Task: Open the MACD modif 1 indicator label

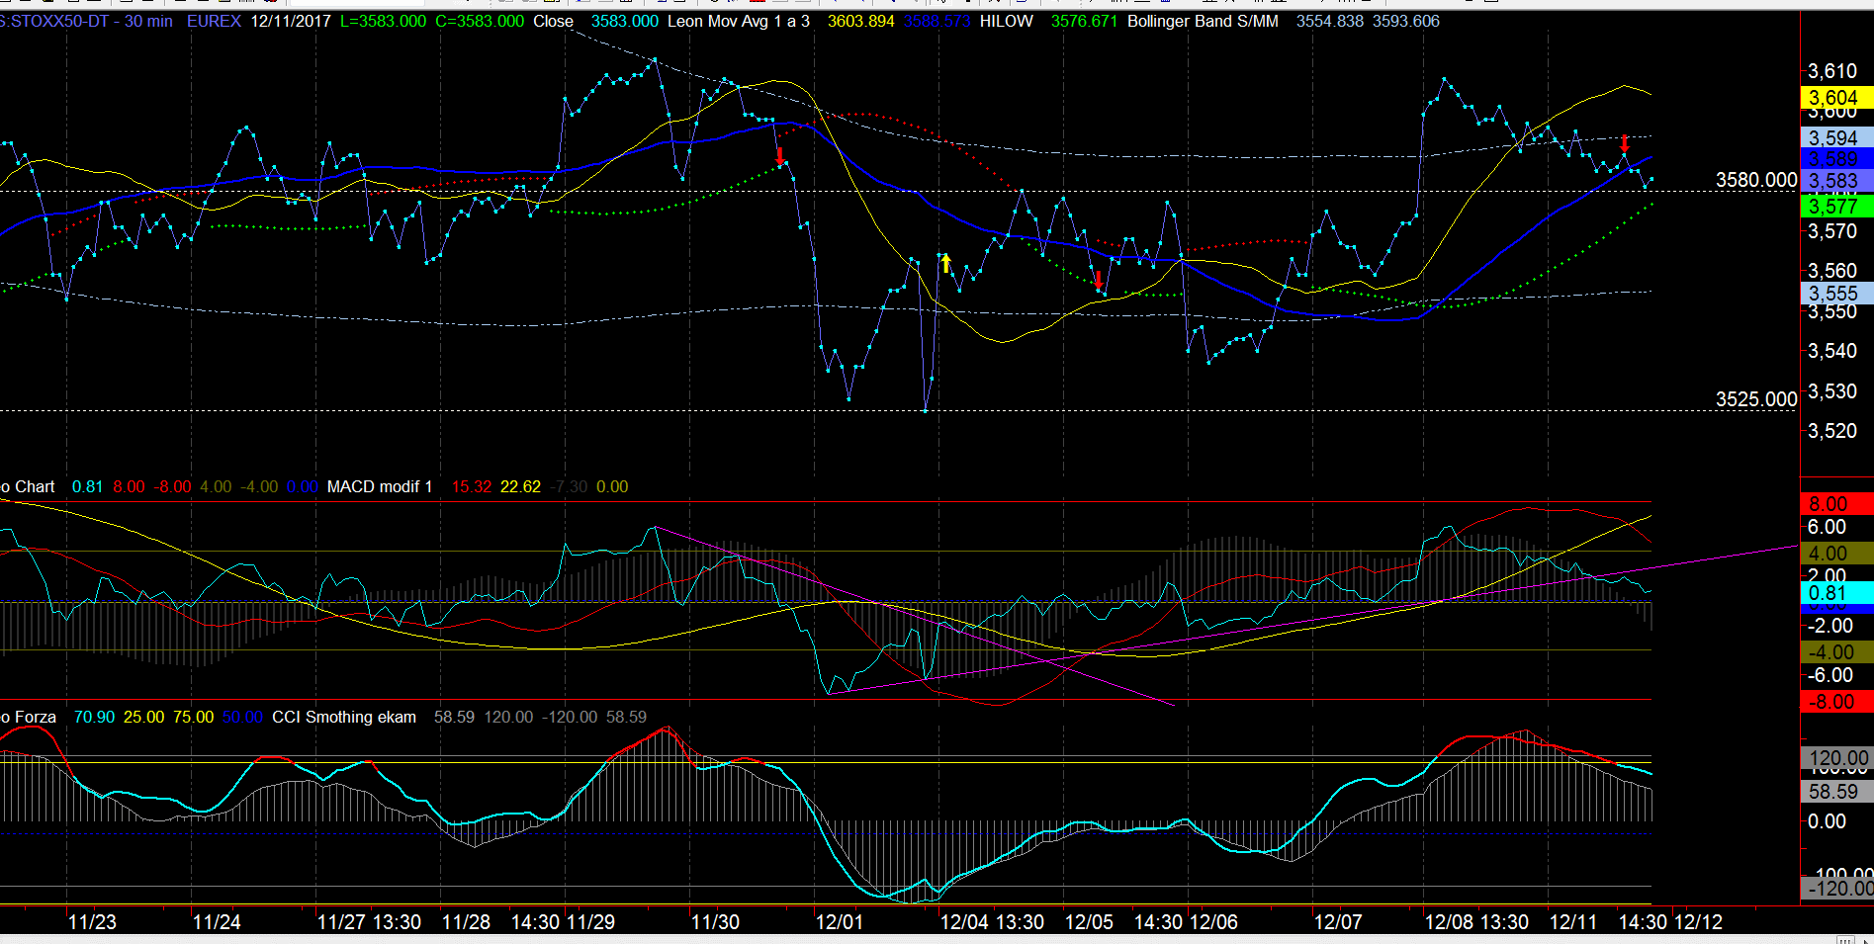Action: point(380,486)
